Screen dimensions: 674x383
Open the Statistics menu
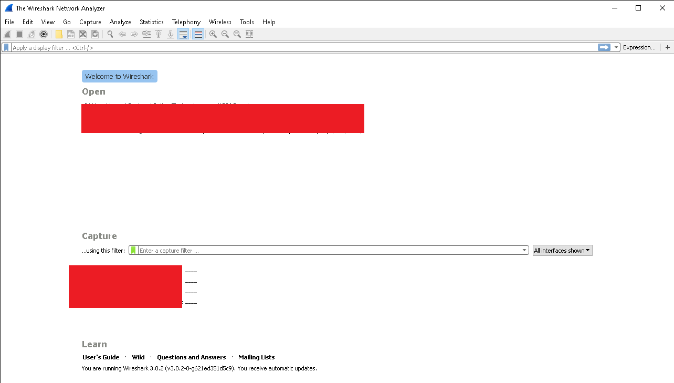[x=152, y=22]
